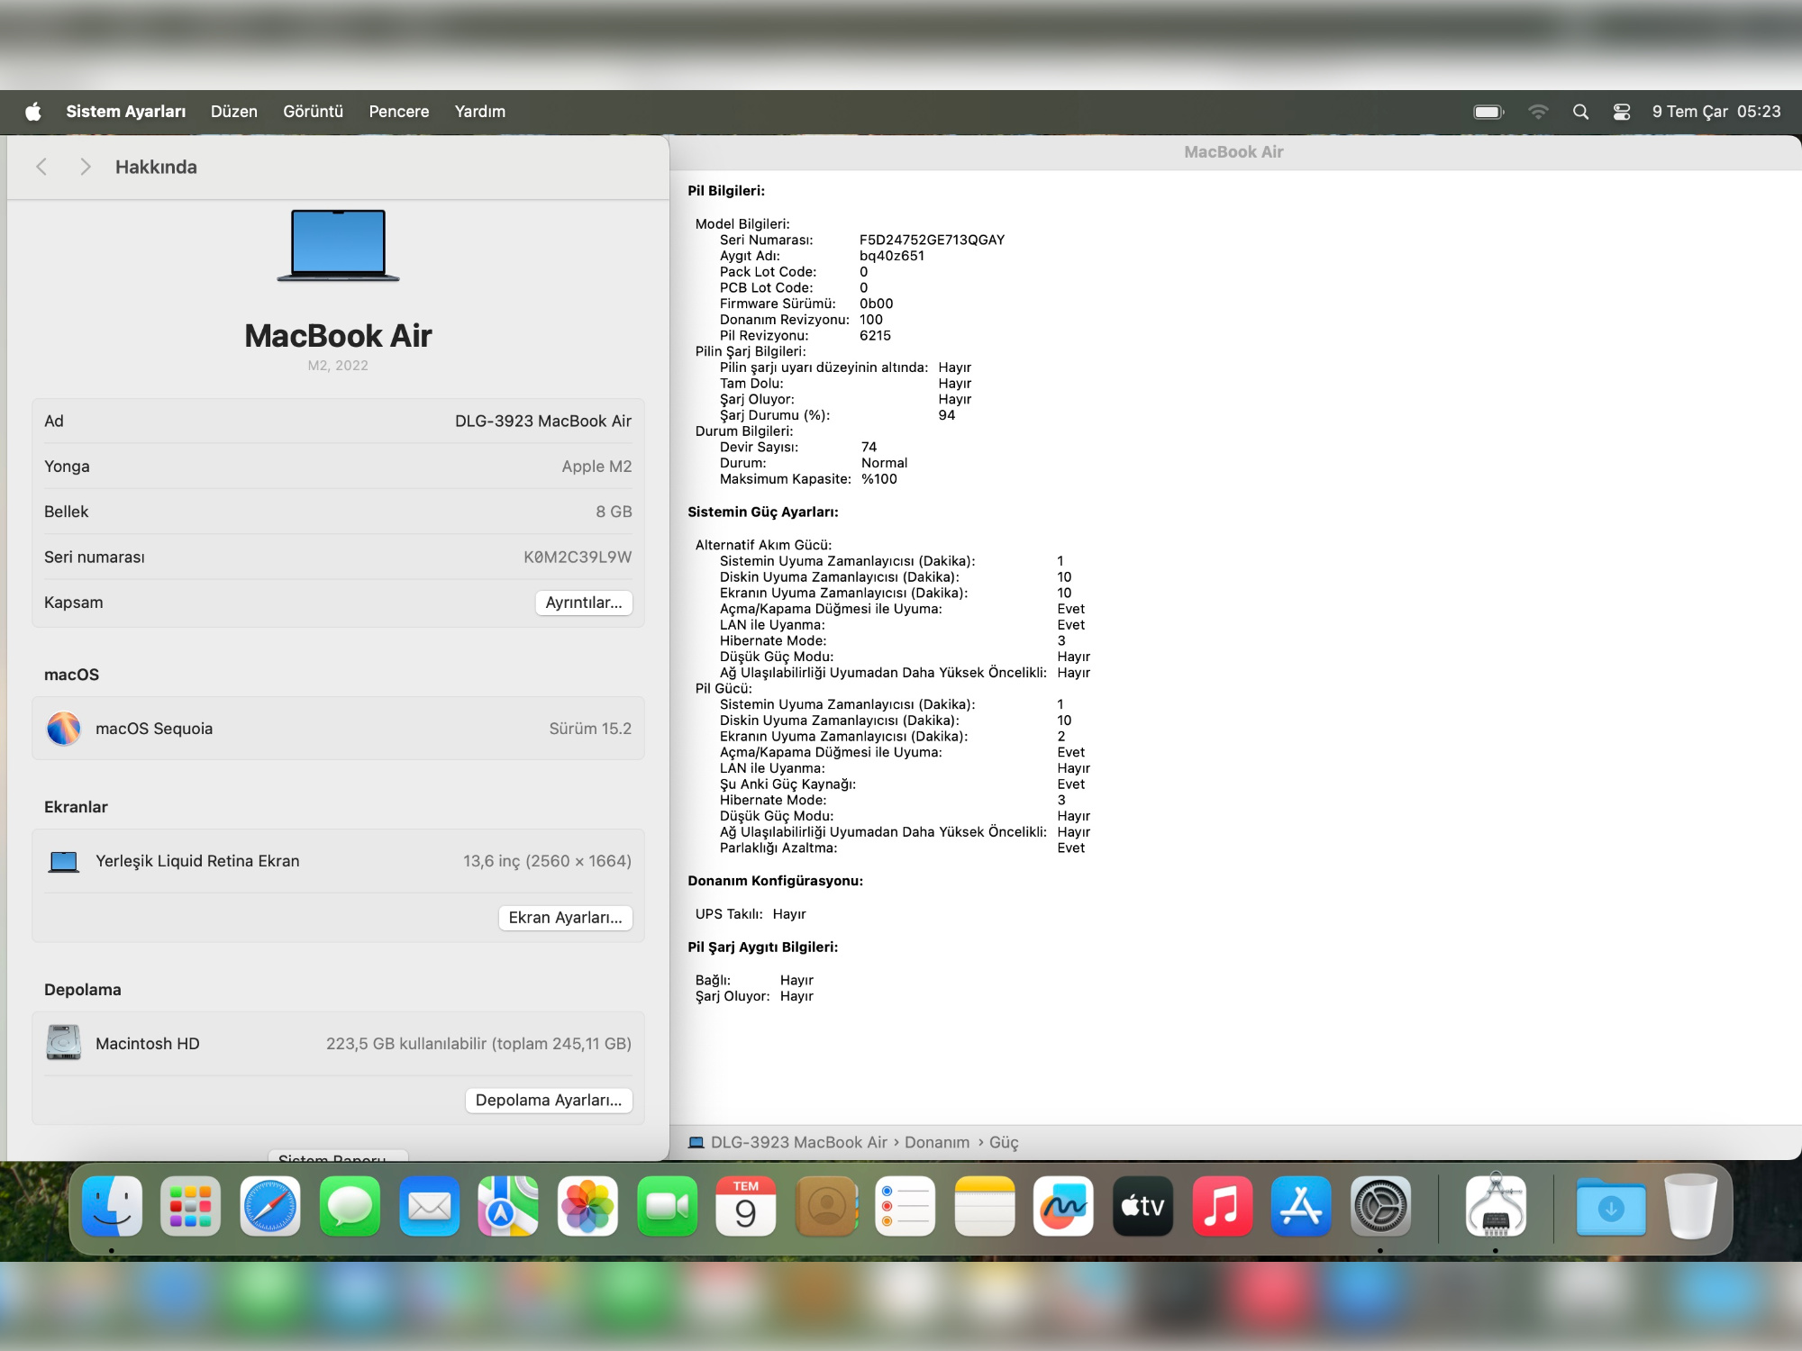
Task: Open System Settings from the Dock
Action: [1380, 1206]
